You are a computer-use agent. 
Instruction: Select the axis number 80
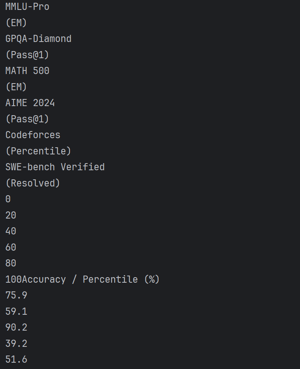click(x=11, y=263)
